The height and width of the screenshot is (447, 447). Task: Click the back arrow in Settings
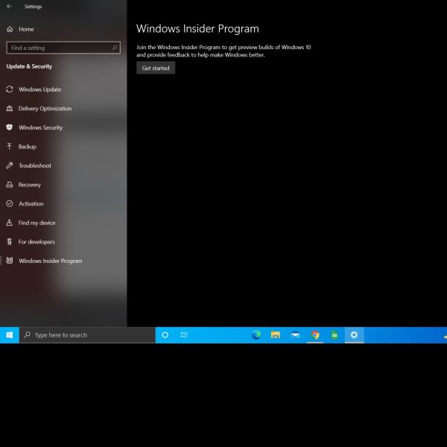pos(10,6)
